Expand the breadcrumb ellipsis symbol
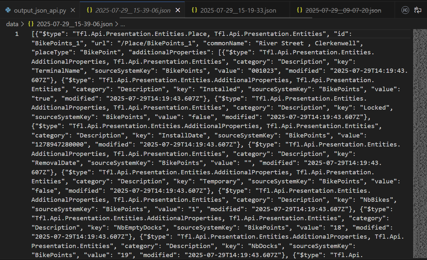The height and width of the screenshot is (260, 427). [x=123, y=24]
